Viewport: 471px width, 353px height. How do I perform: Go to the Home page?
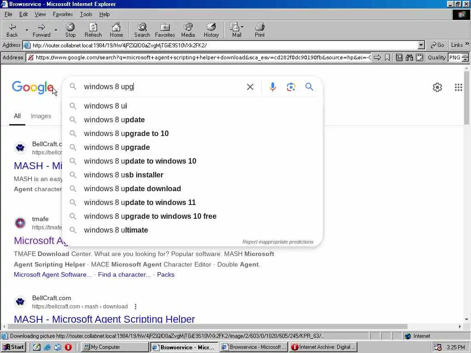tap(116, 30)
